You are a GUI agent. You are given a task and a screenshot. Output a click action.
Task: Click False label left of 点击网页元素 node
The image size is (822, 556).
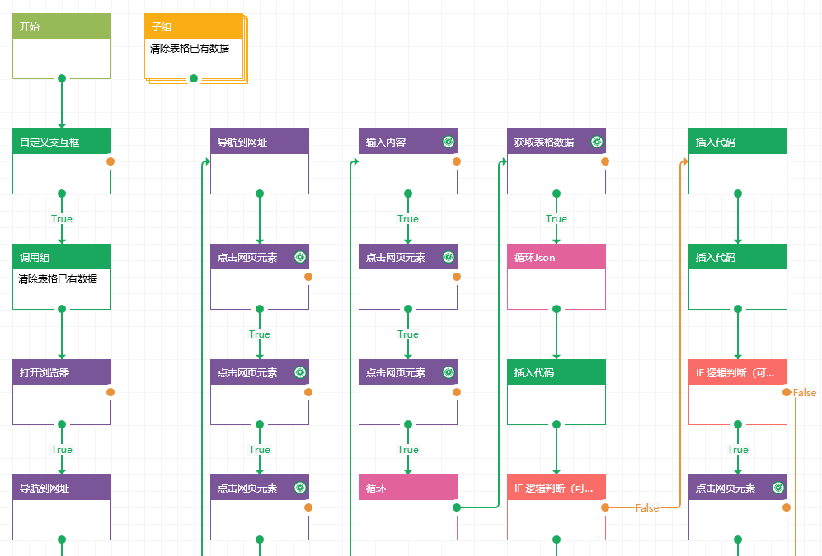click(647, 508)
